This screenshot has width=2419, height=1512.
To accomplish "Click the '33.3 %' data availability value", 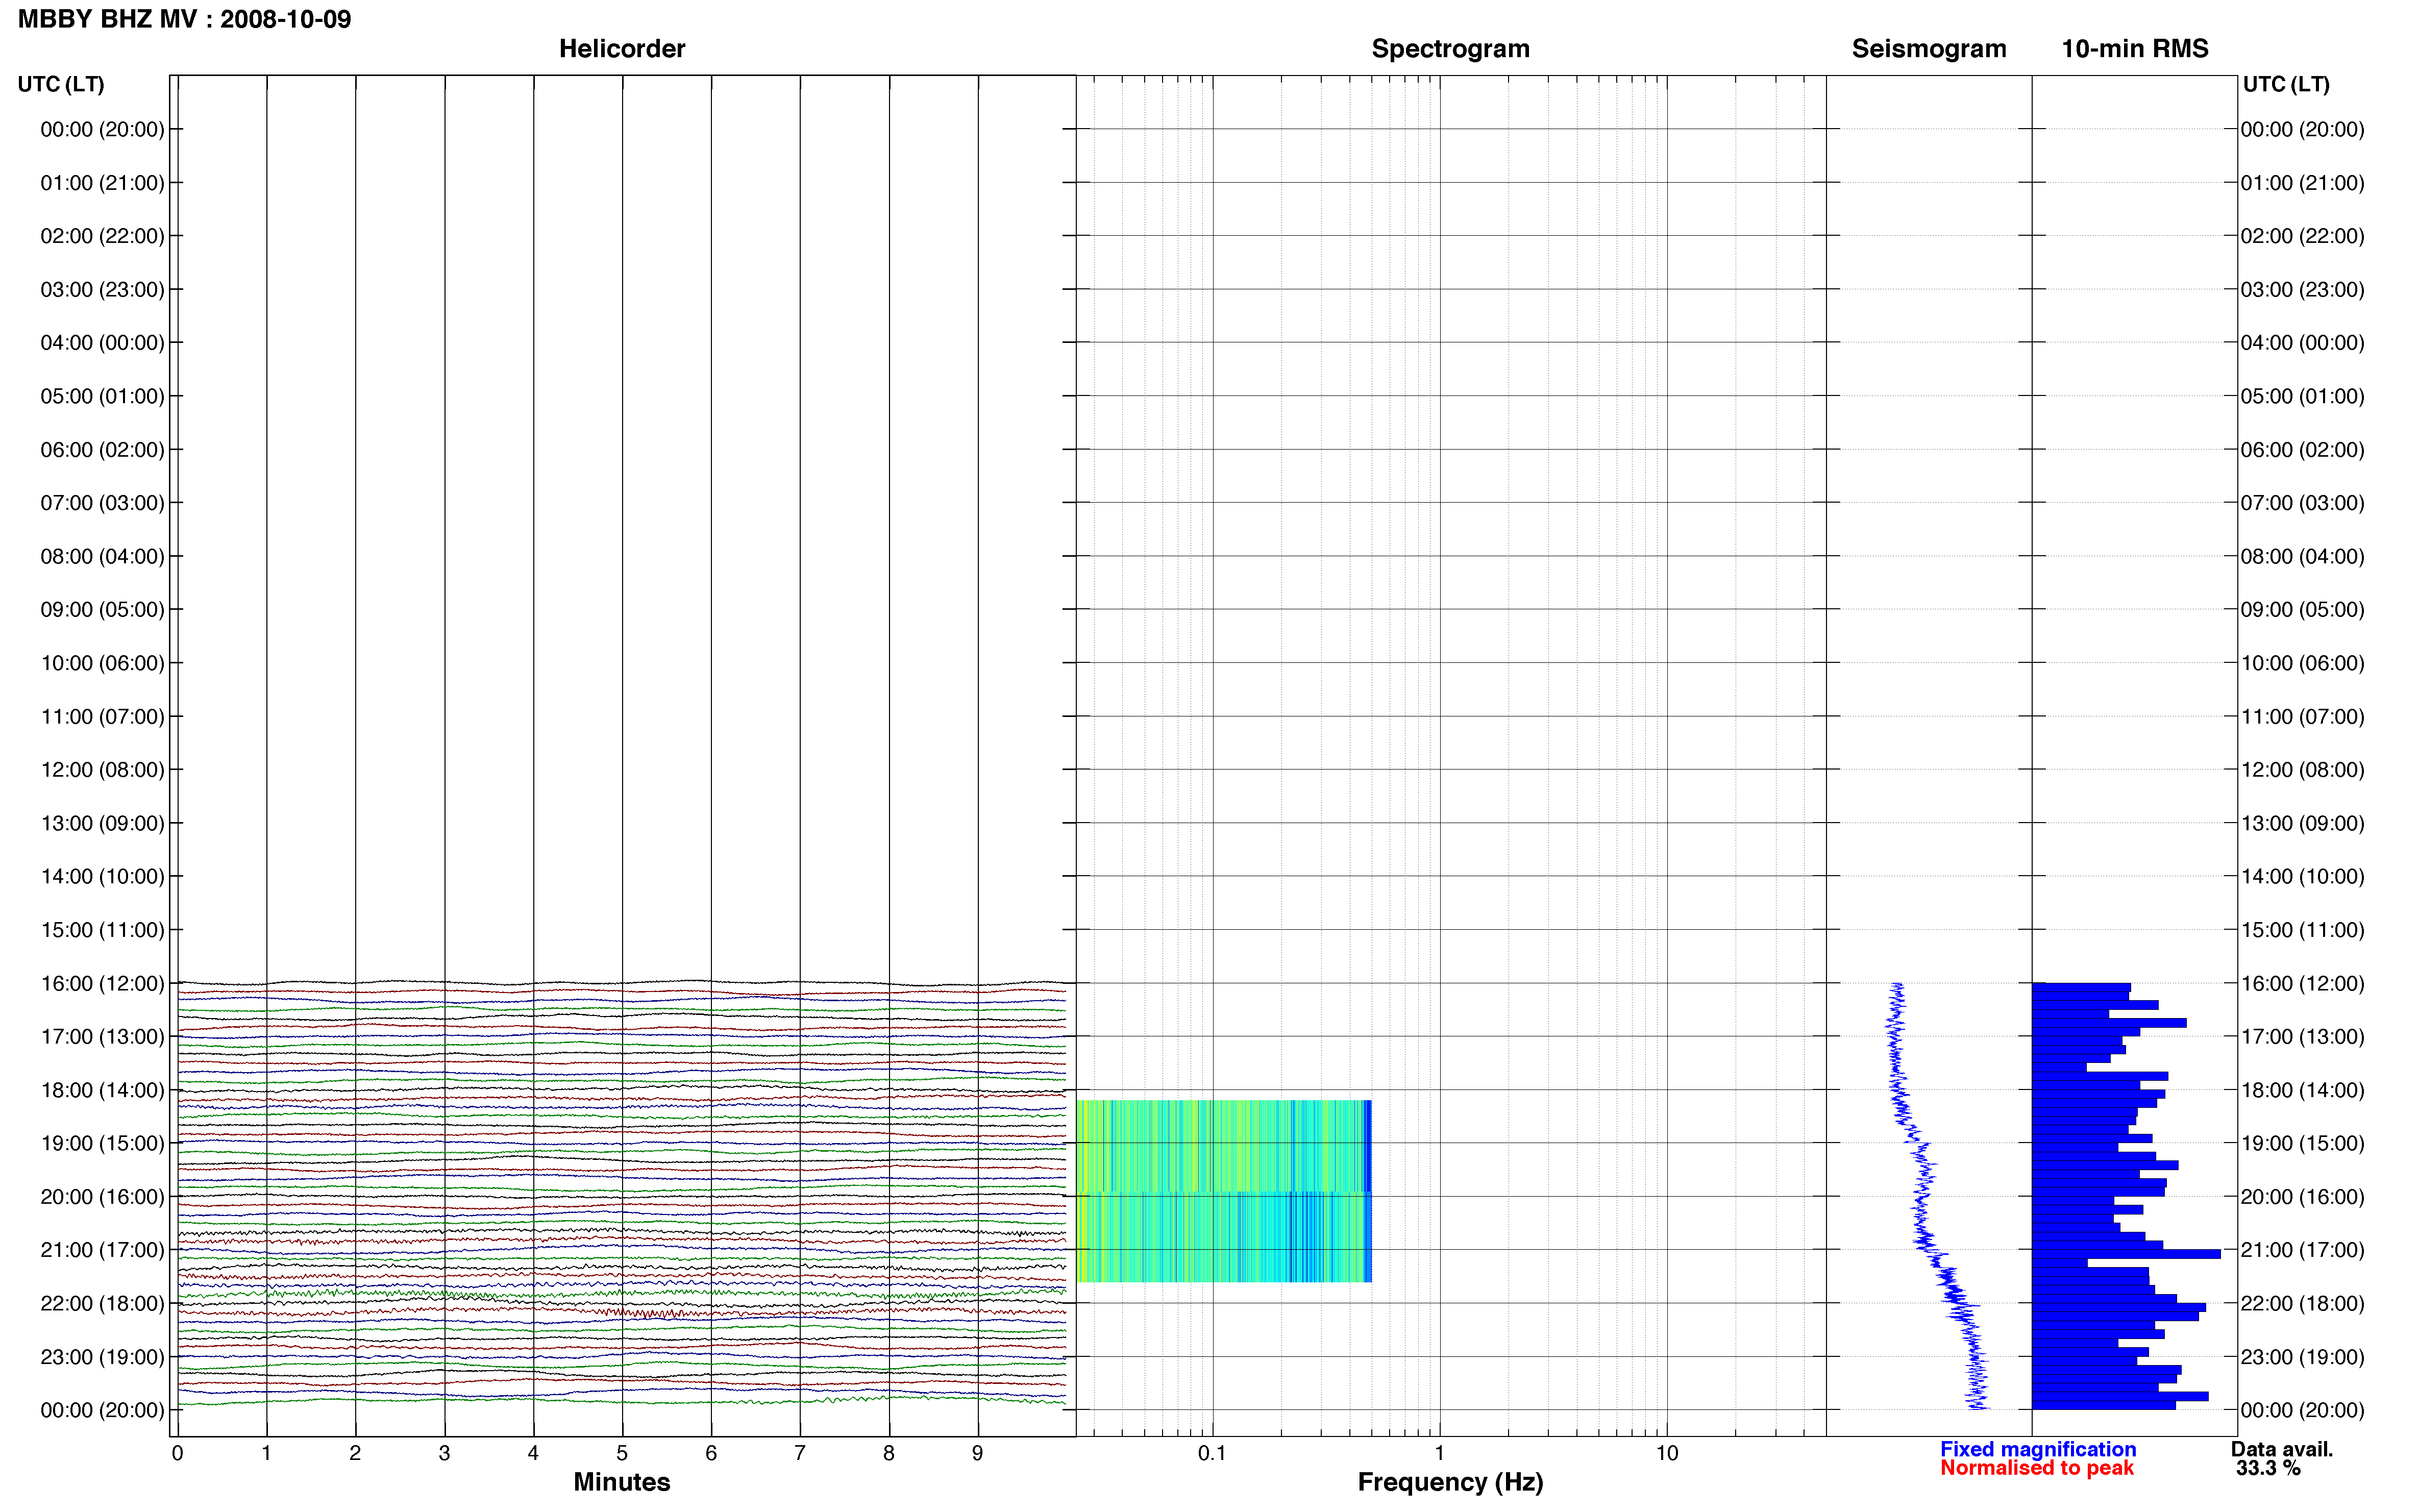I will pyautogui.click(x=2268, y=1468).
